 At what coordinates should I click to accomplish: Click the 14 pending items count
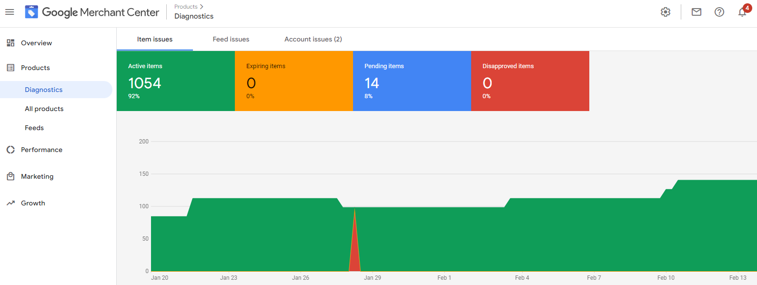[x=372, y=83]
